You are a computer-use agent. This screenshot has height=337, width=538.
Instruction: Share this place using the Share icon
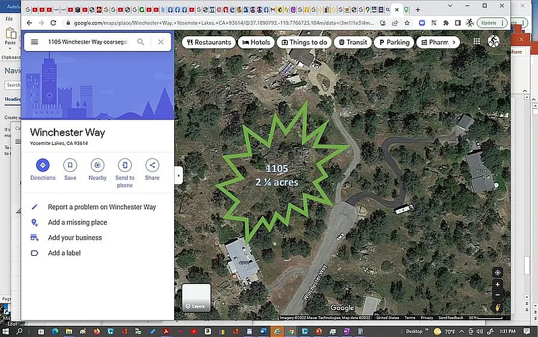152,165
